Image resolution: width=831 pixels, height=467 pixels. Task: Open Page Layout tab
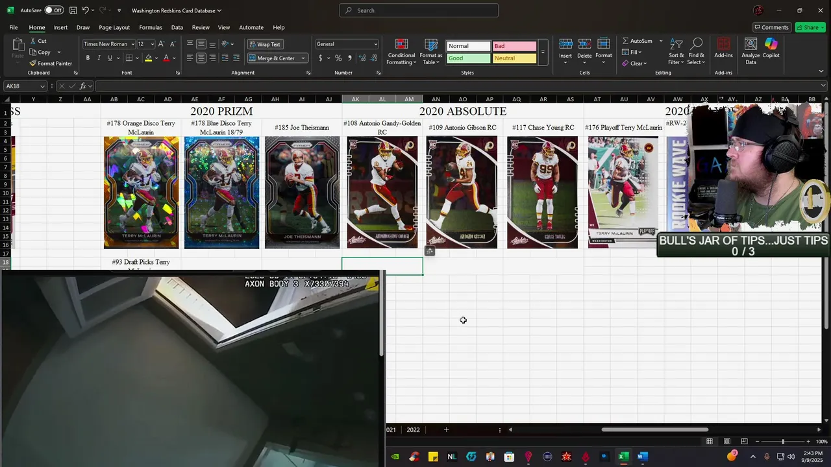point(114,27)
